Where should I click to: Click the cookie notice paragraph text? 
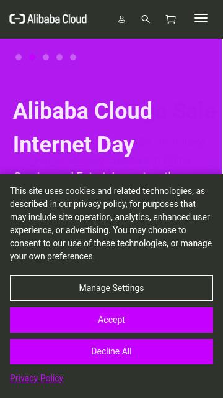point(111,224)
